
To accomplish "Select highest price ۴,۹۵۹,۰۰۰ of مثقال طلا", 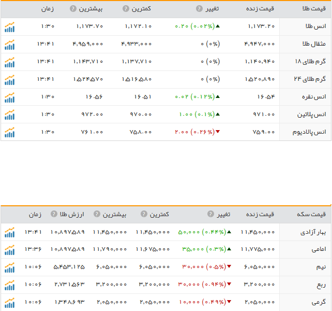I will [88, 44].
